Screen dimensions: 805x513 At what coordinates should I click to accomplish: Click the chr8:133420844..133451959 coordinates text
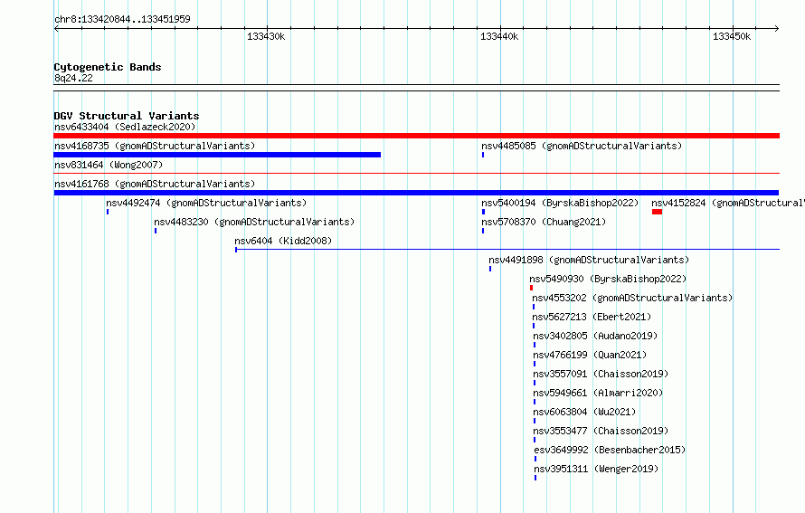coord(122,19)
